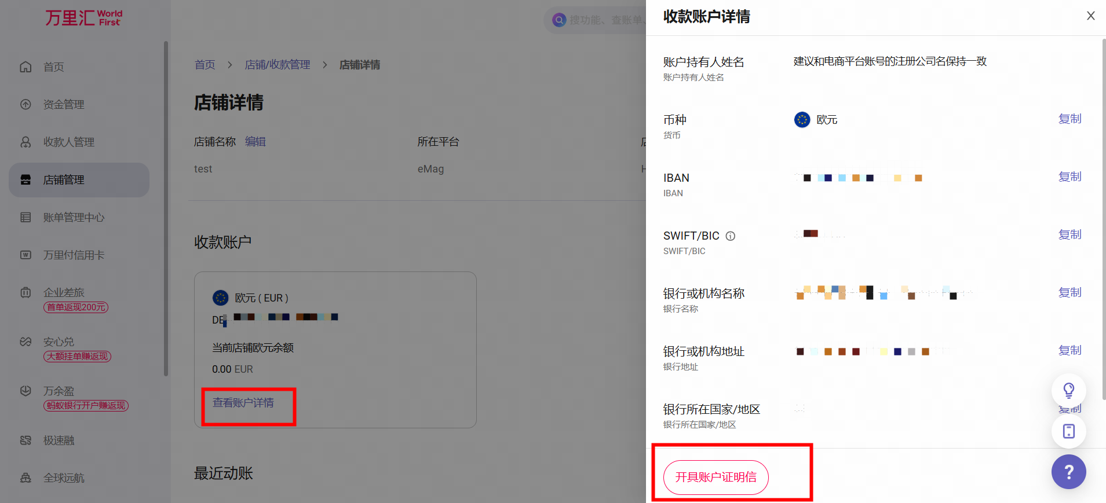Screen dimensions: 1106x503
Task: Navigate to 店铺/收款管理 breadcrumb
Action: [x=278, y=64]
